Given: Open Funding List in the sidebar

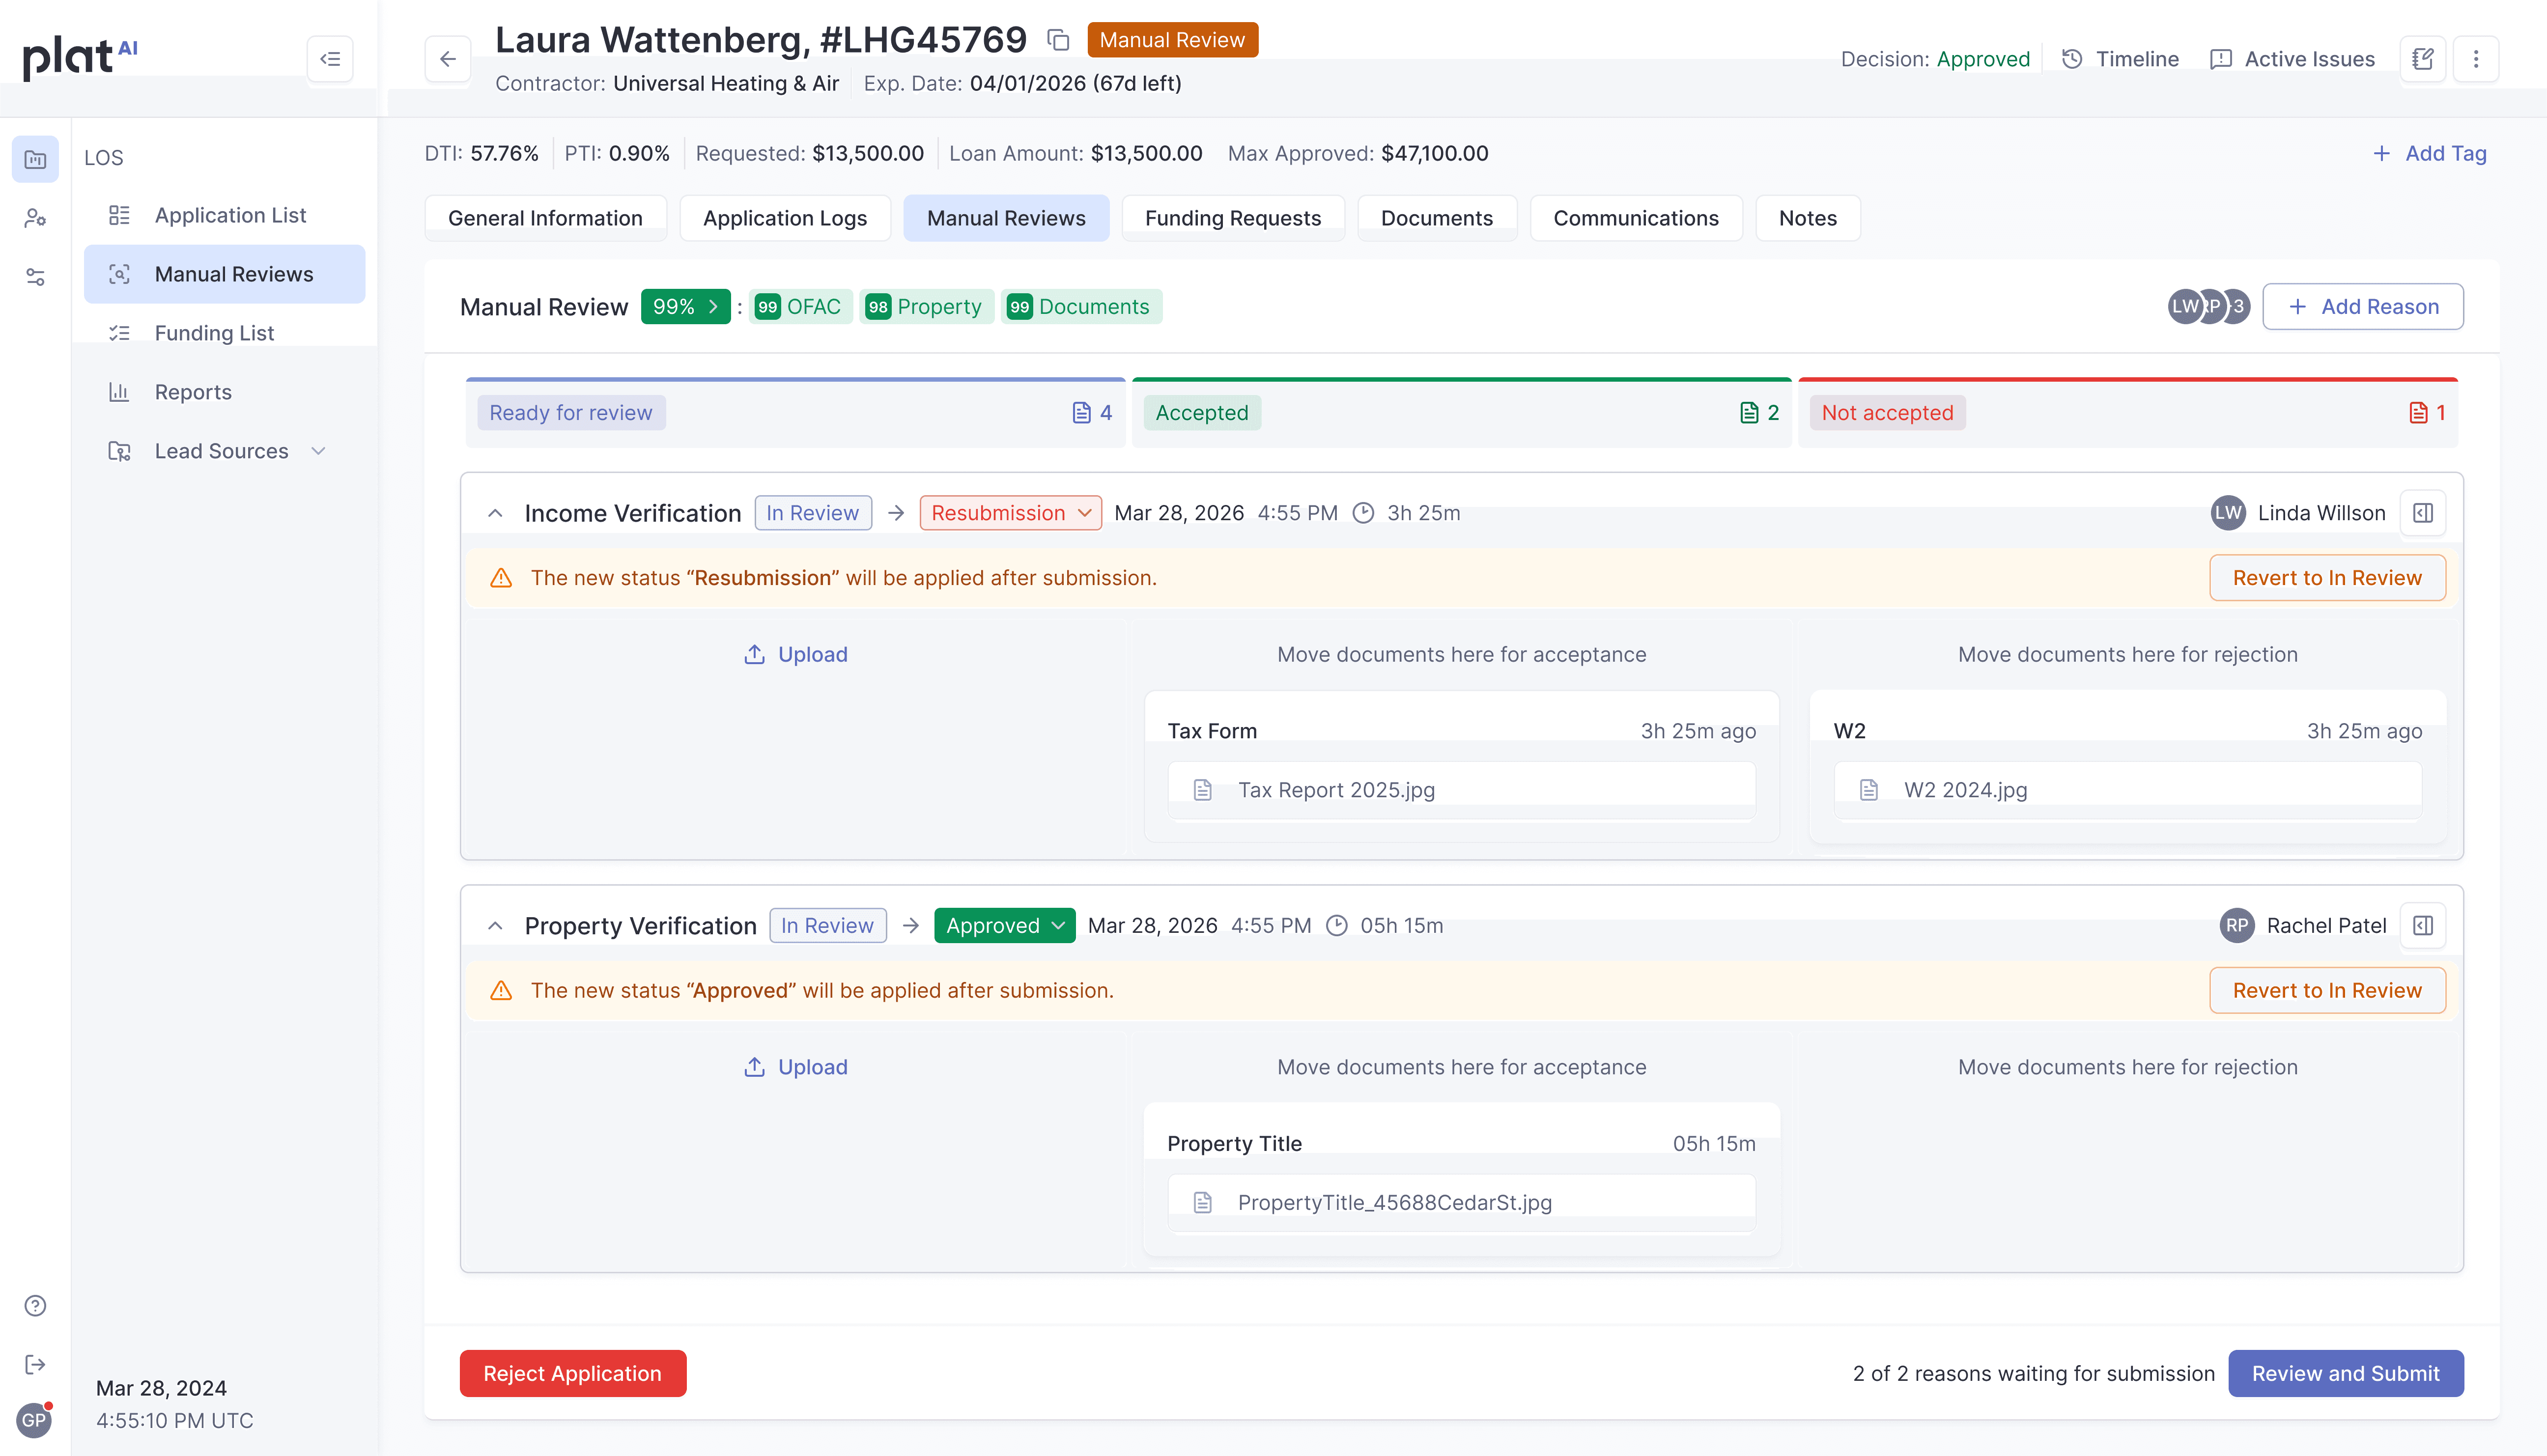Looking at the screenshot, I should point(224,333).
